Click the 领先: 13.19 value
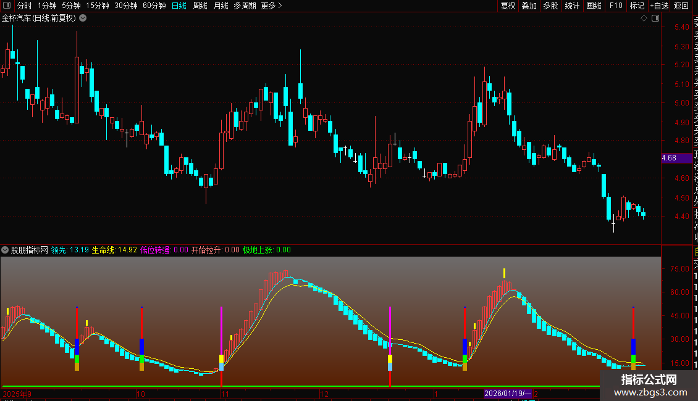Viewport: 698px width, 401px height. pyautogui.click(x=70, y=250)
